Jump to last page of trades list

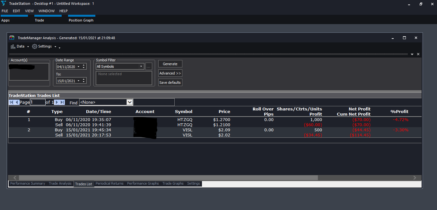click(62, 102)
